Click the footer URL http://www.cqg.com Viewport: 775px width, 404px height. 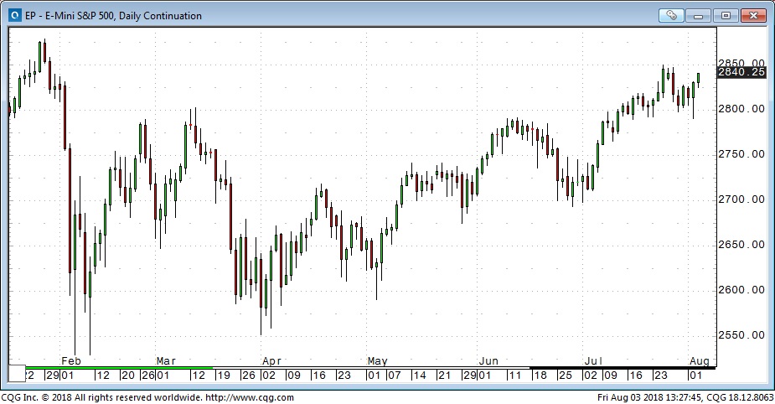tap(249, 397)
